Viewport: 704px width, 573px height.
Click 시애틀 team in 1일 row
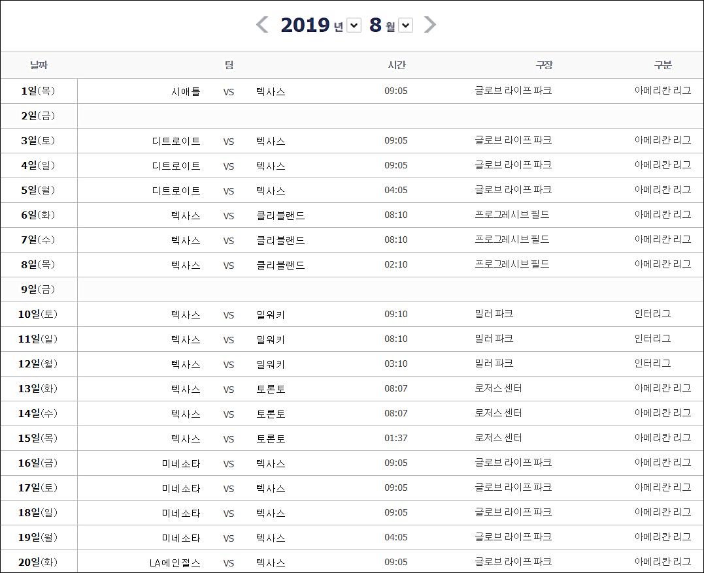click(186, 91)
